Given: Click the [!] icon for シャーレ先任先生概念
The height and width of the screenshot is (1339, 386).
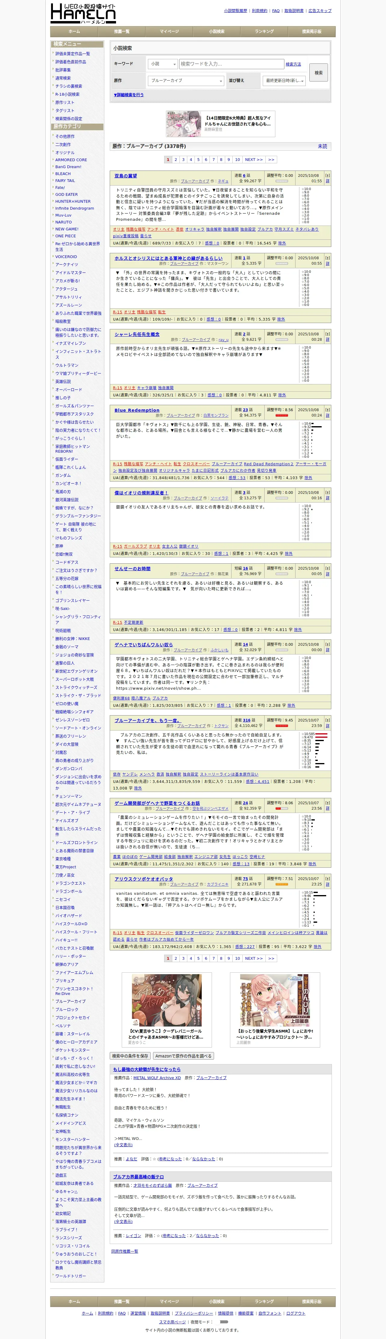Looking at the screenshot, I should pyautogui.click(x=327, y=334).
